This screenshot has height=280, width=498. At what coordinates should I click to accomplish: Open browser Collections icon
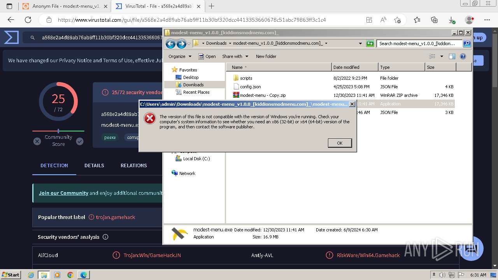pyautogui.click(x=434, y=20)
